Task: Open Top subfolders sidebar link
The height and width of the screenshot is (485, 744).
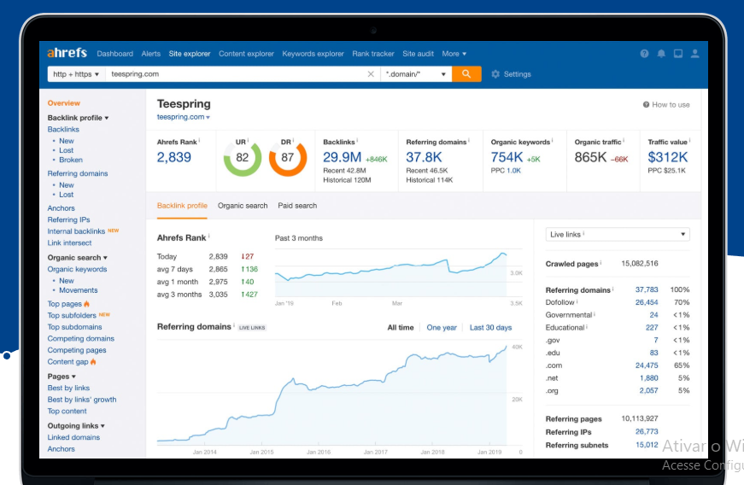Action: tap(72, 315)
